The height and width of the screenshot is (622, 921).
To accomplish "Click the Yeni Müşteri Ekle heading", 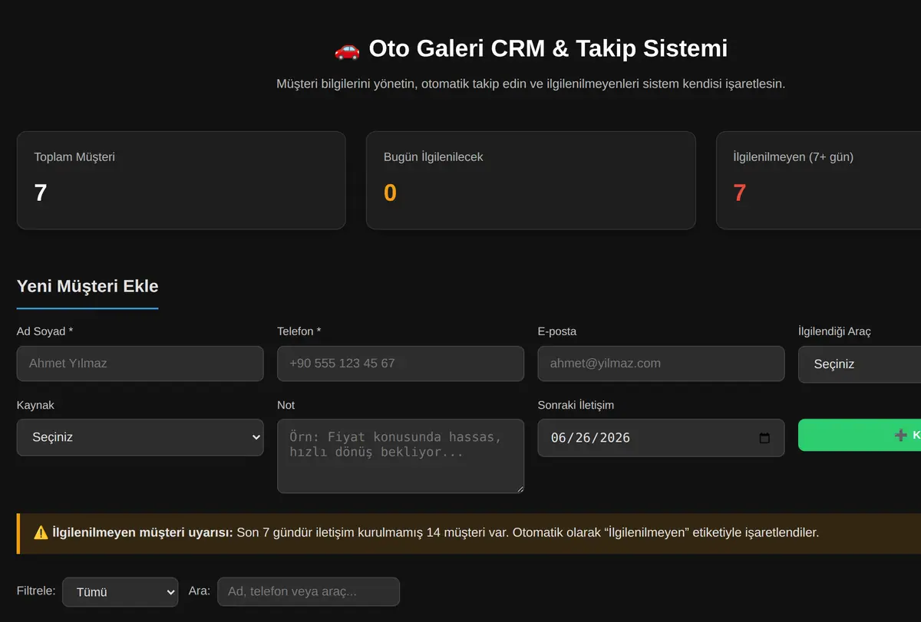I will (87, 286).
